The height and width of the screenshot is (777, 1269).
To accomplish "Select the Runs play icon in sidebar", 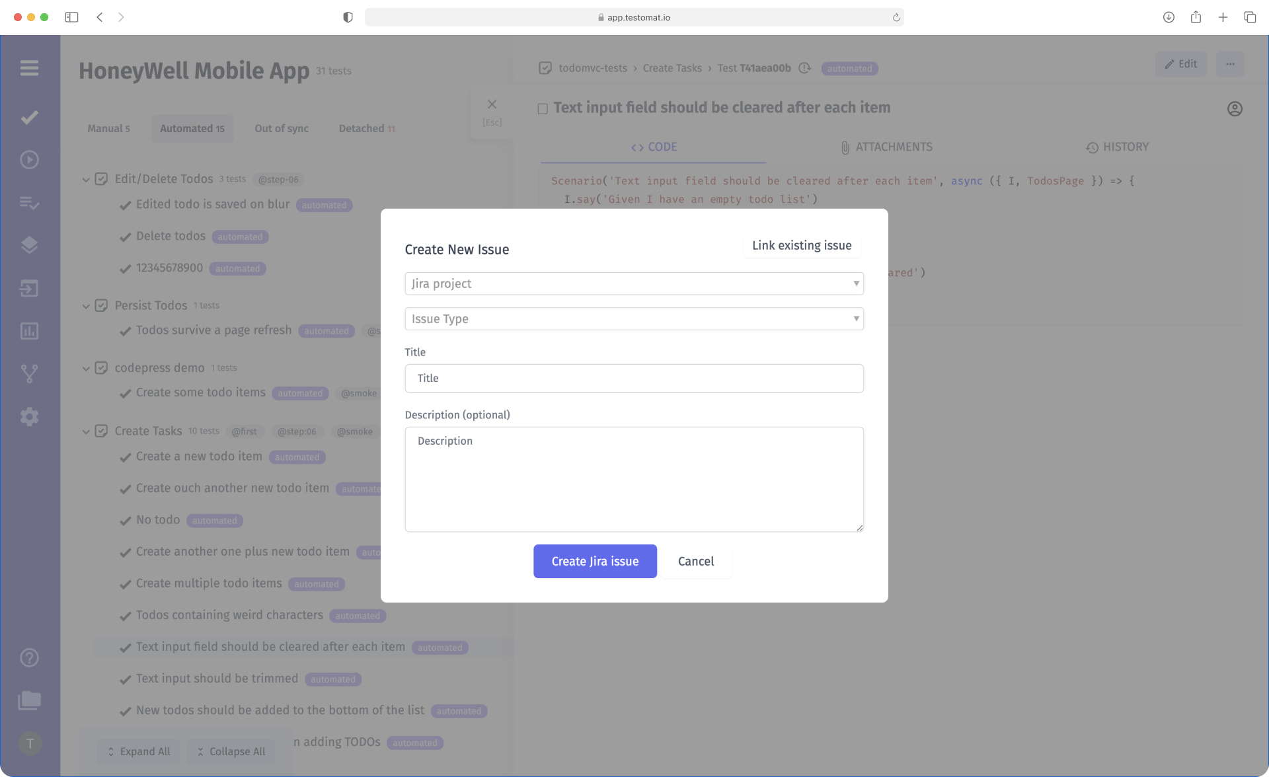I will pyautogui.click(x=30, y=159).
